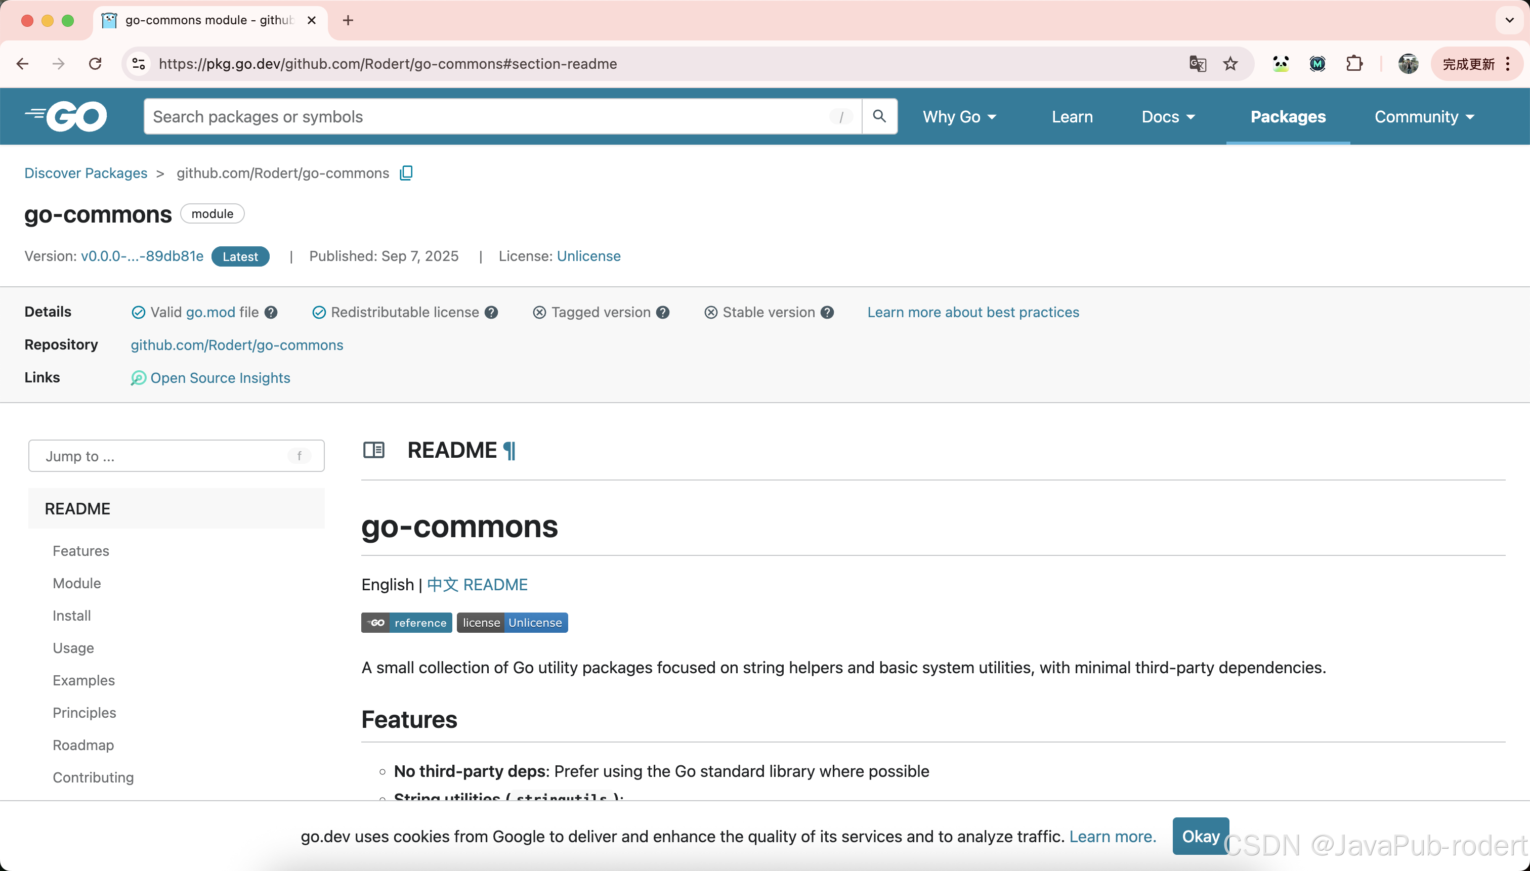Expand the tab search chevron
This screenshot has height=871, width=1530.
point(1510,20)
